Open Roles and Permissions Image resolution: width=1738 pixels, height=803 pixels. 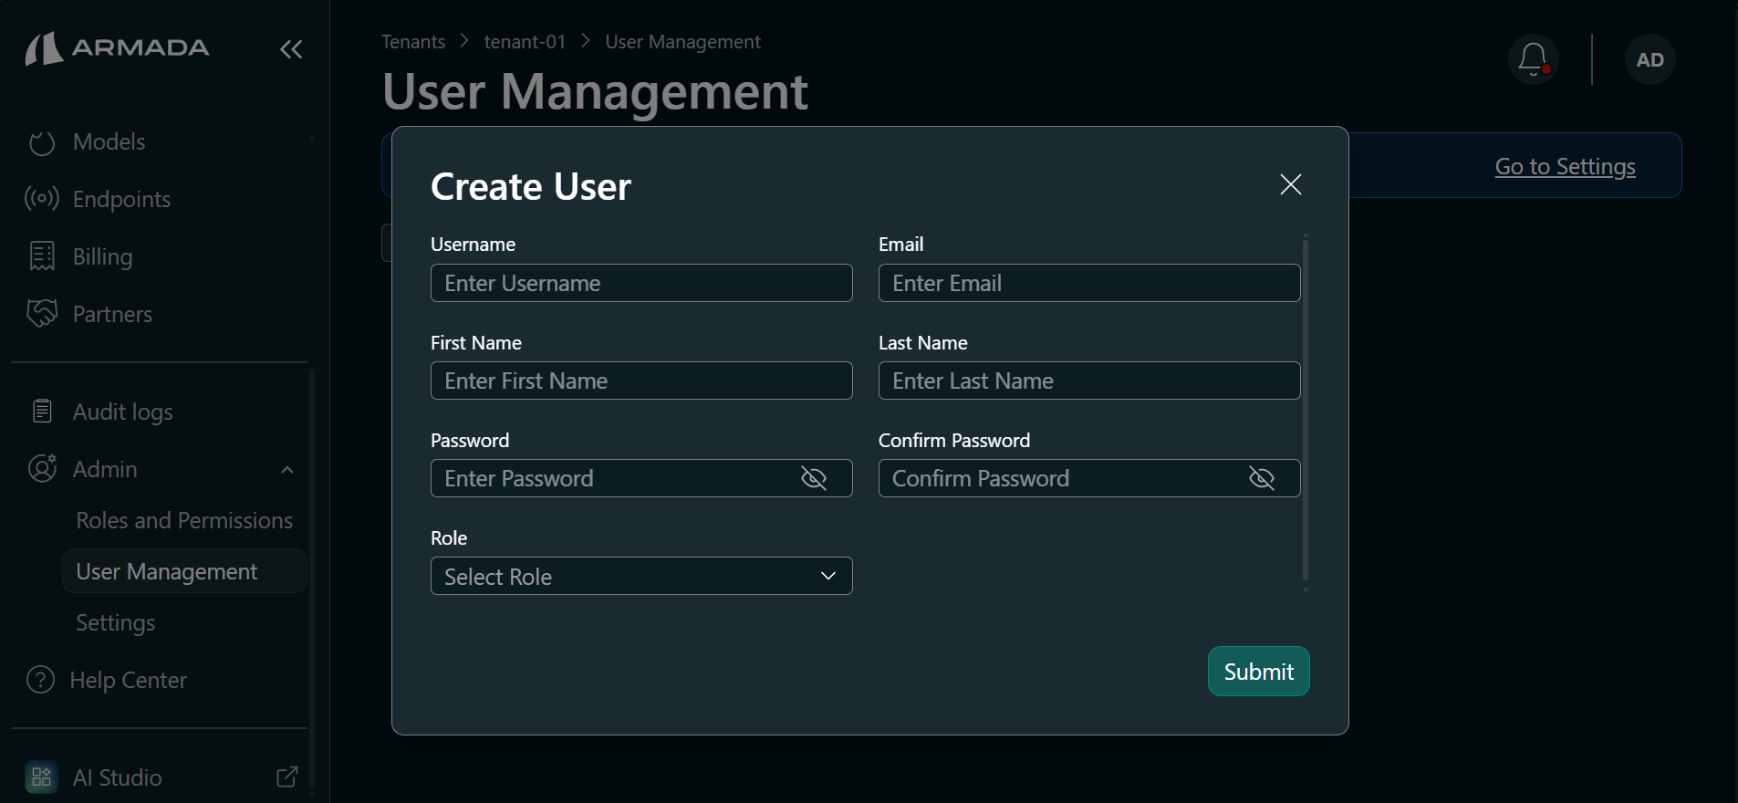(184, 520)
